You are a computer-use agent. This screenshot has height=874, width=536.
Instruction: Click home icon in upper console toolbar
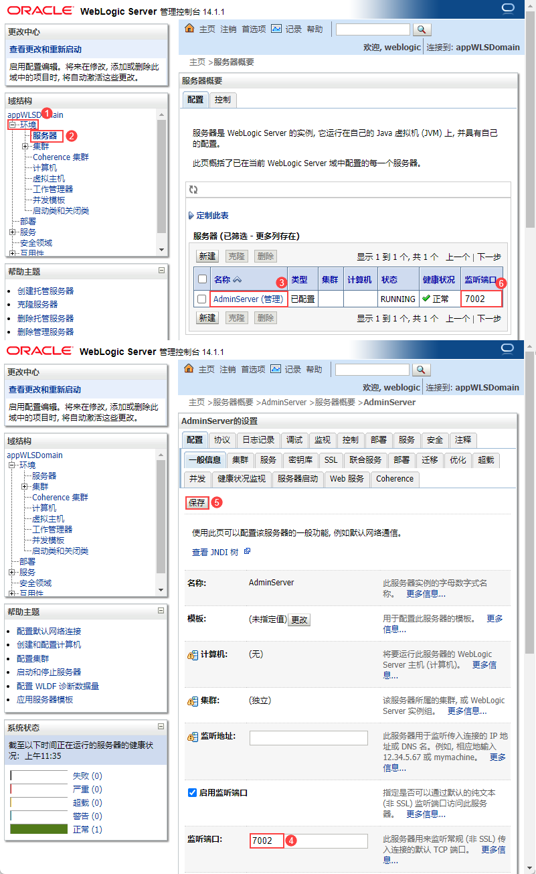click(189, 29)
